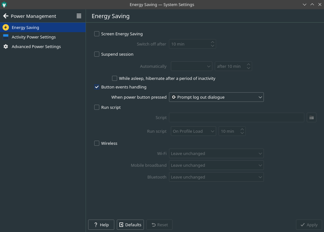This screenshot has height=232, width=324.
Task: Browse for a script with the folder icon
Action: pyautogui.click(x=311, y=117)
